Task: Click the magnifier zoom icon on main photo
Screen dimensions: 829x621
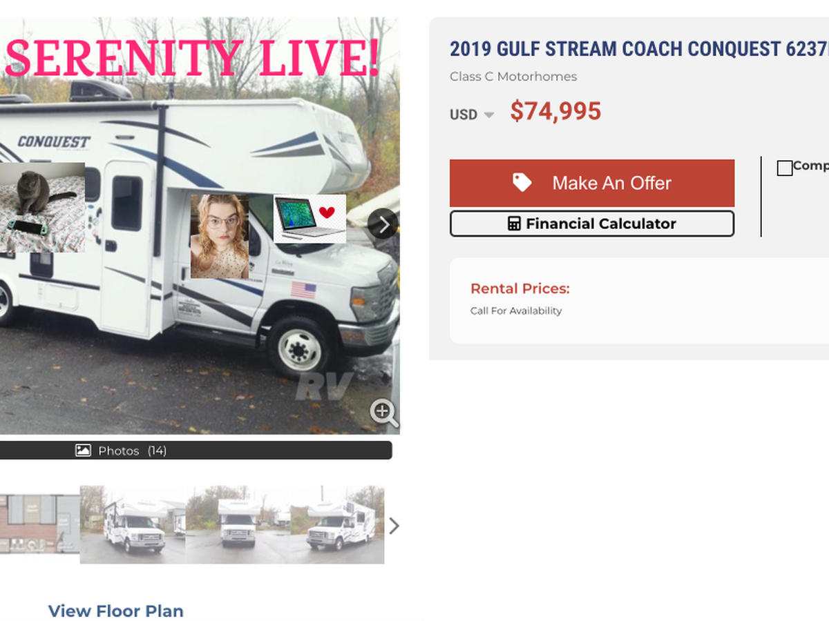Action: [384, 413]
